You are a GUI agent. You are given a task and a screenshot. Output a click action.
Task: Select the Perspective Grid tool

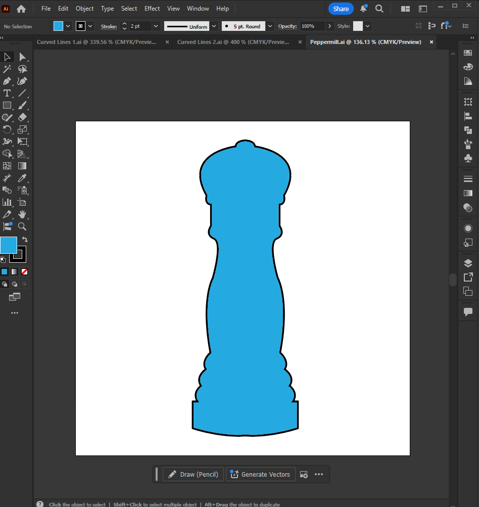[22, 154]
